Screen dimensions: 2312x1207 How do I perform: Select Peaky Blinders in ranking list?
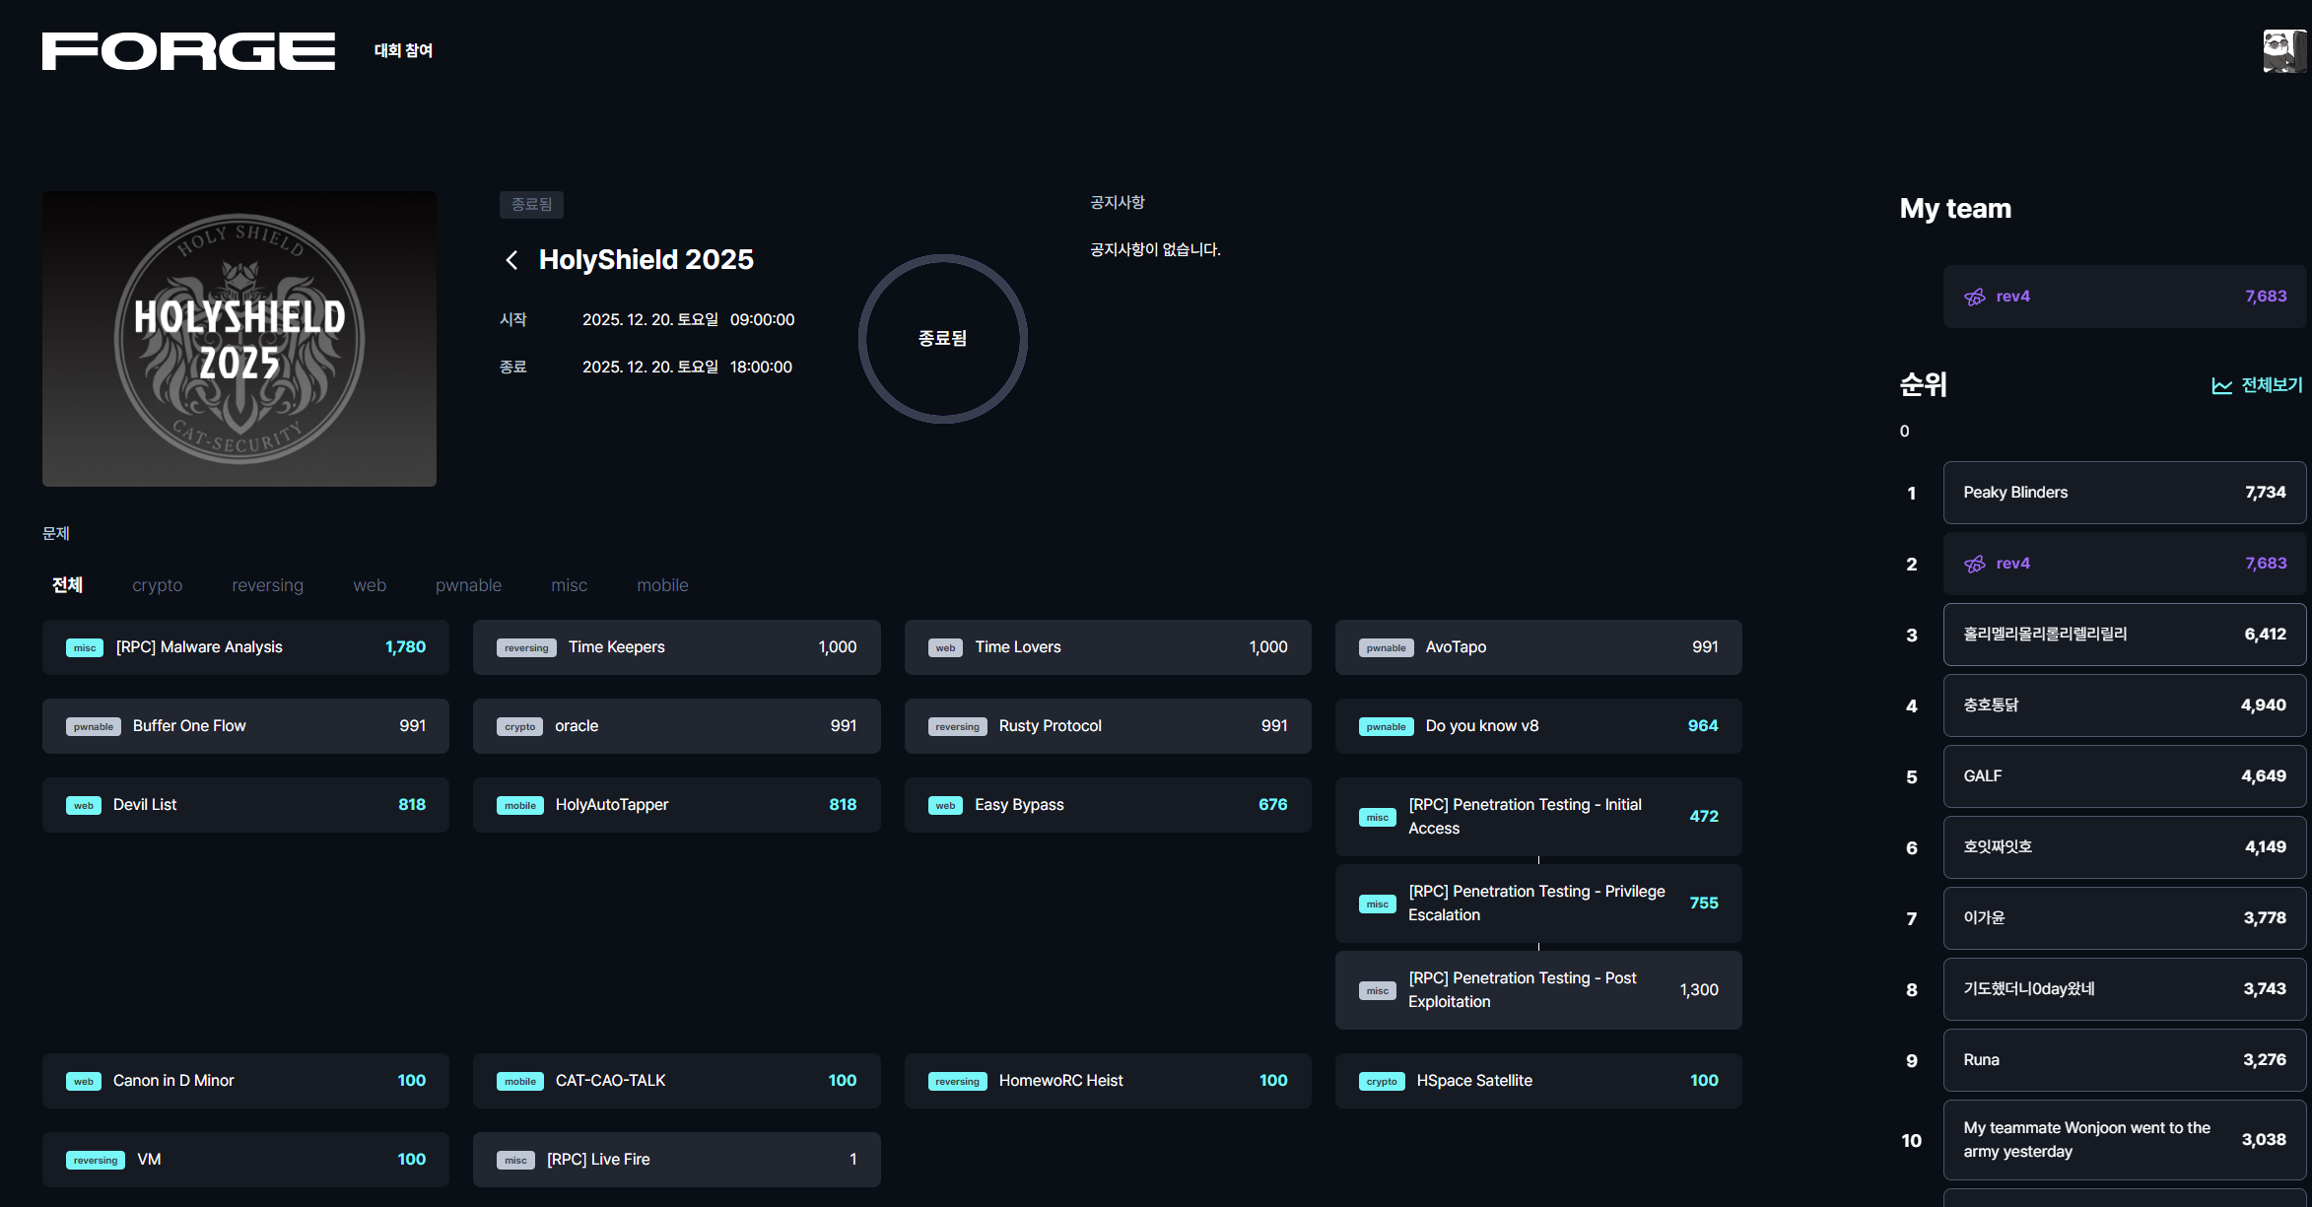(x=2123, y=493)
